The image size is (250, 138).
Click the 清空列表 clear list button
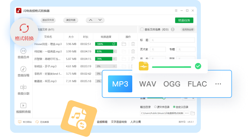(x=71, y=20)
